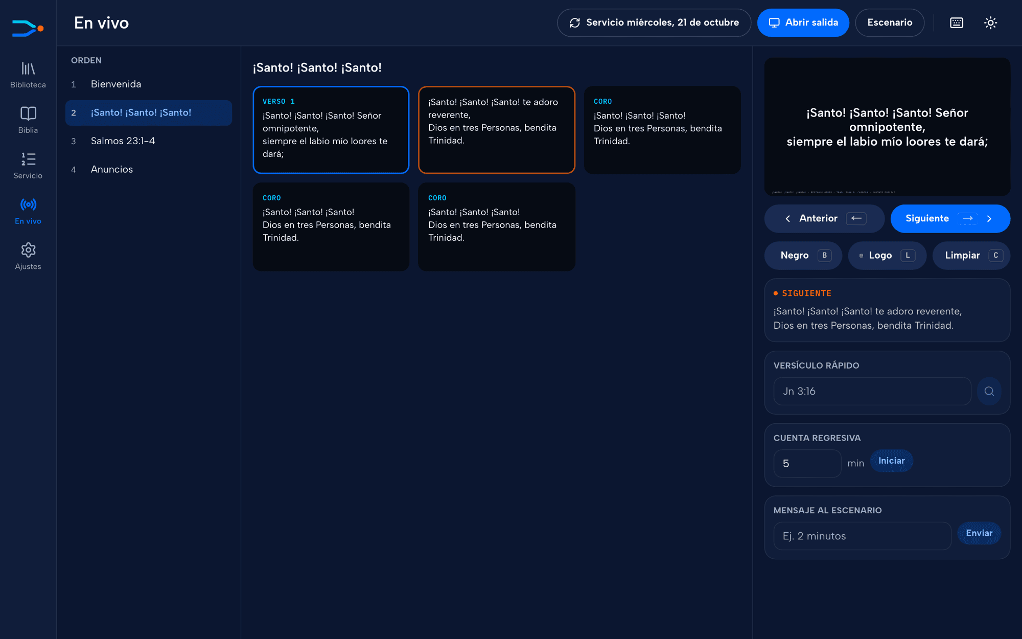The height and width of the screenshot is (639, 1022).
Task: Open the Biblia section in sidebar
Action: [28, 120]
